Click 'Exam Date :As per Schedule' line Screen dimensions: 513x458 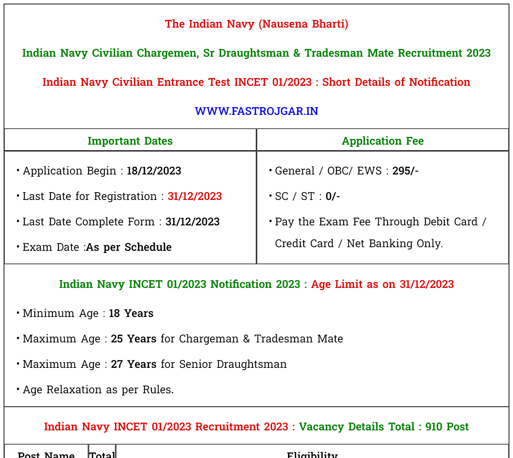[97, 247]
